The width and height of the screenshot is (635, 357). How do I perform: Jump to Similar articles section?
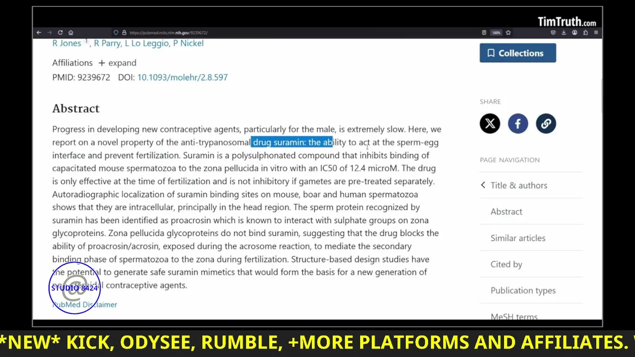(518, 238)
